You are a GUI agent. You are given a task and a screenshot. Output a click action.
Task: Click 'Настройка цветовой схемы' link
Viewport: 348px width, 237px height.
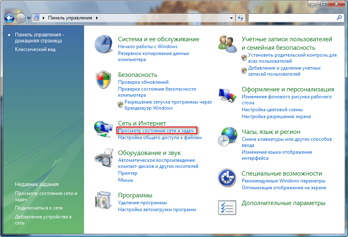(x=272, y=110)
